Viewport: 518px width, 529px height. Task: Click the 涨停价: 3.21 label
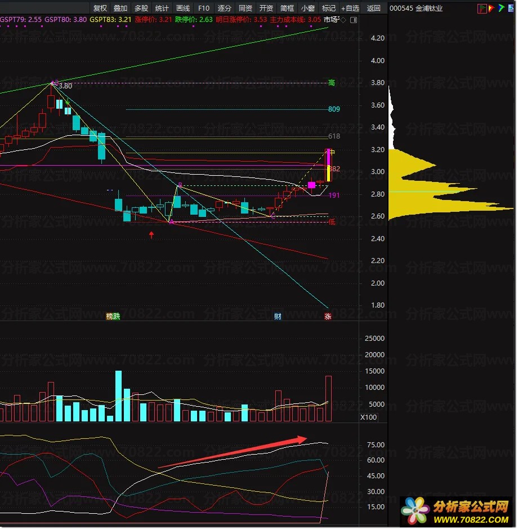click(x=154, y=20)
